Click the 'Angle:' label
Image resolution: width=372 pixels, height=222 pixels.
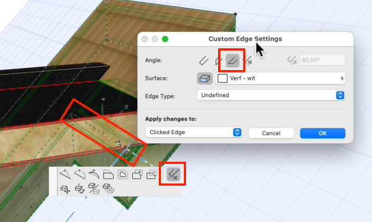tap(153, 60)
